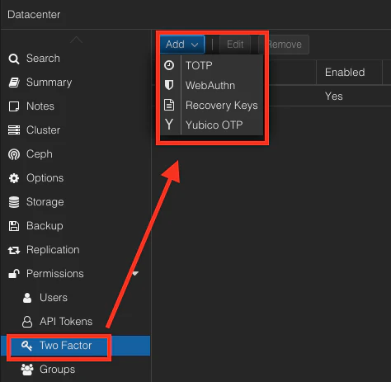
Task: Click the Ceph icon
Action: coord(14,154)
